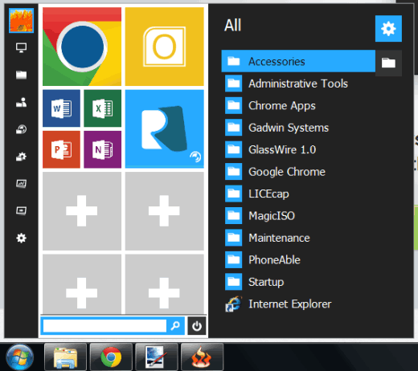418x371 pixels.
Task: Open Chrome from the taskbar
Action: coord(111,357)
